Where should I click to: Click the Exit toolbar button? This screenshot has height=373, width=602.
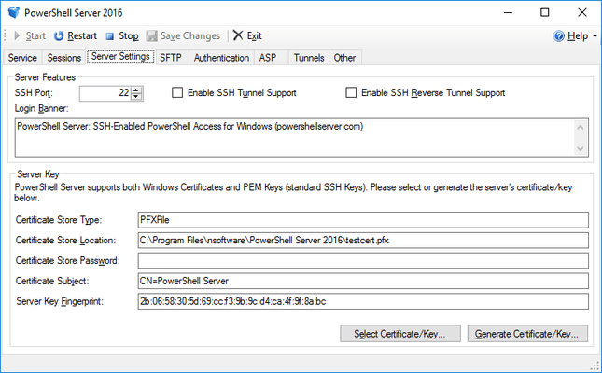pos(247,35)
